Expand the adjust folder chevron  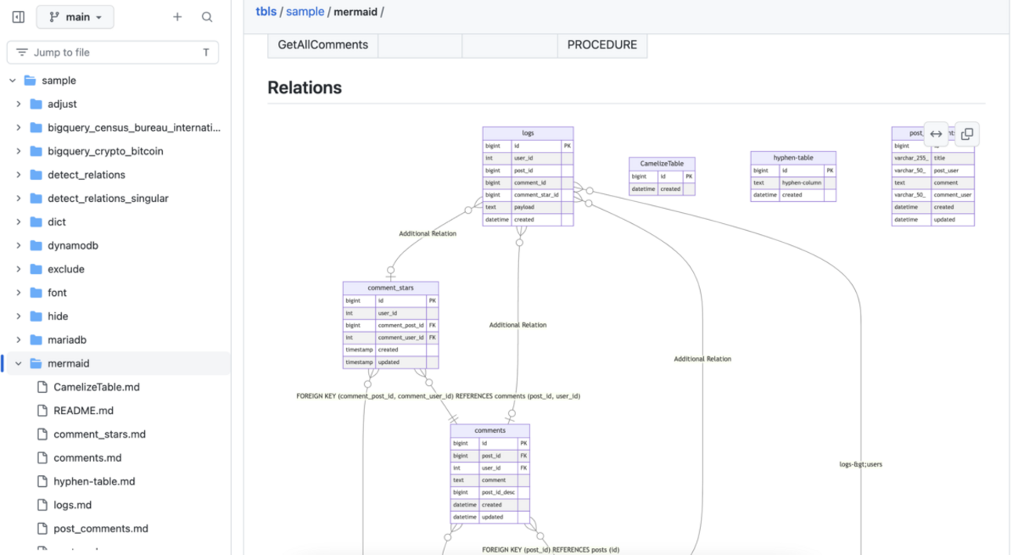(x=19, y=104)
